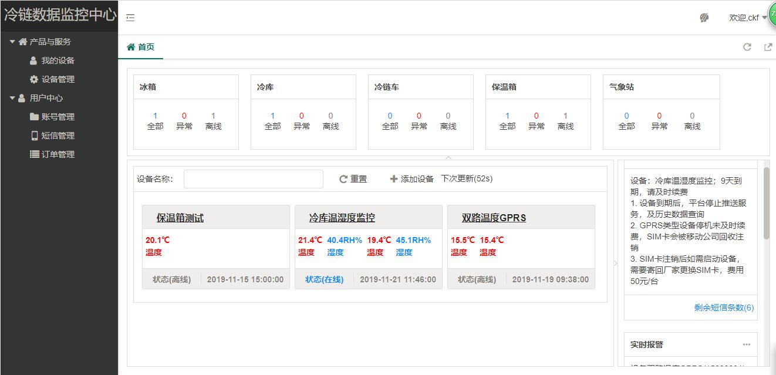Click the theme palette icon in header
Screen dimensions: 776x375
[x=704, y=18]
